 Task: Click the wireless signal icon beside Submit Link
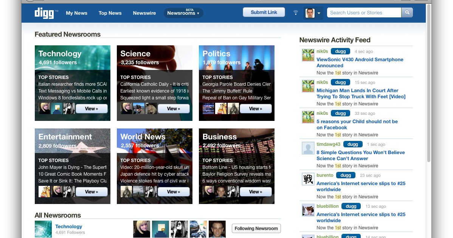[x=295, y=12]
